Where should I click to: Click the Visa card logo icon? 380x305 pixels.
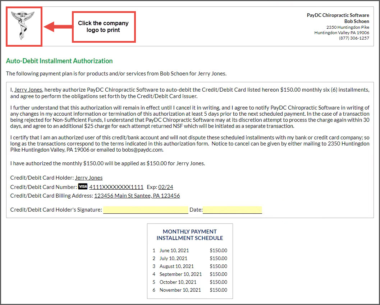tap(83, 186)
